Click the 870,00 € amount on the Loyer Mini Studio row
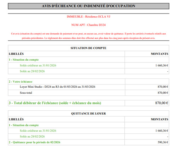Image resolution: width=177 pixels, height=149 pixels. pos(163,87)
